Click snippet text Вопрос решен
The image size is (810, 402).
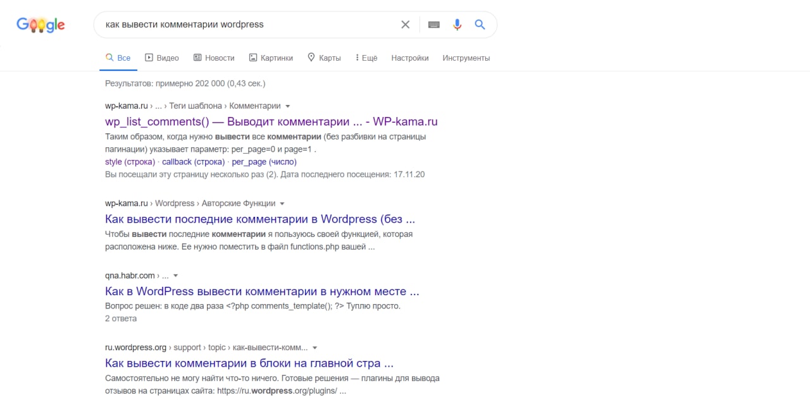[x=253, y=306]
